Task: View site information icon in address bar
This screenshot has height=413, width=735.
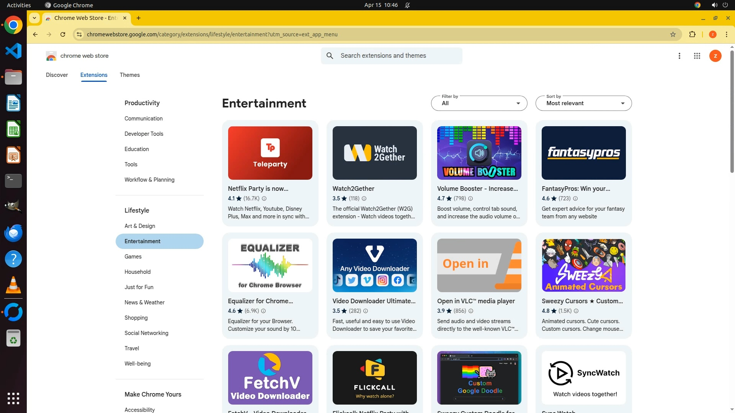Action: pyautogui.click(x=79, y=34)
